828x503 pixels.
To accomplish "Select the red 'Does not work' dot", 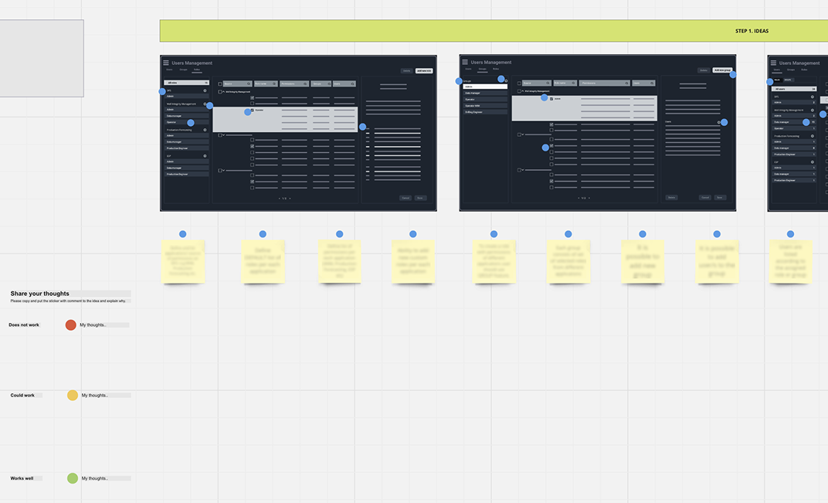I will pos(71,325).
